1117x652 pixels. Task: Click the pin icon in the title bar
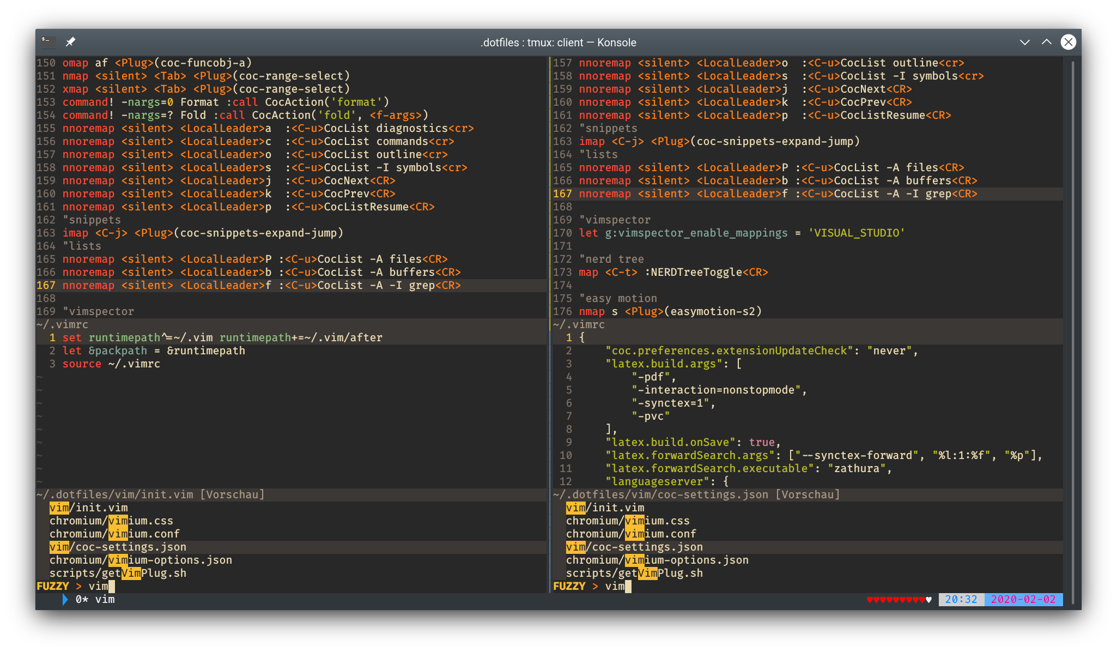click(x=70, y=42)
